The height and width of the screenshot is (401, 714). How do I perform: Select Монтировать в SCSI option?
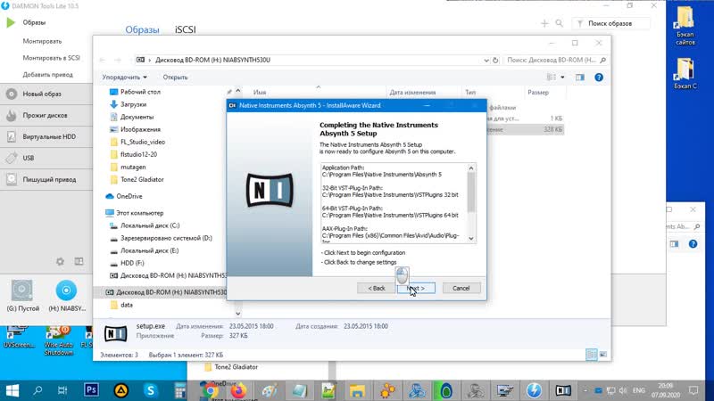(x=51, y=58)
